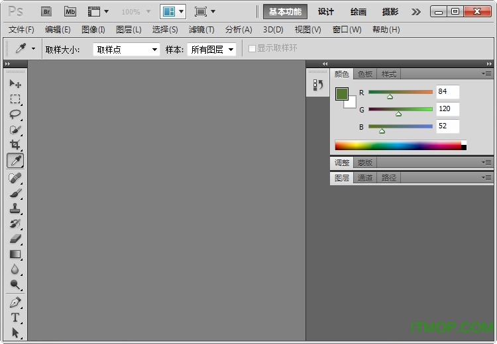Open Mini Bridge with Mb icon
Viewport: 497px width, 344px height.
click(70, 11)
